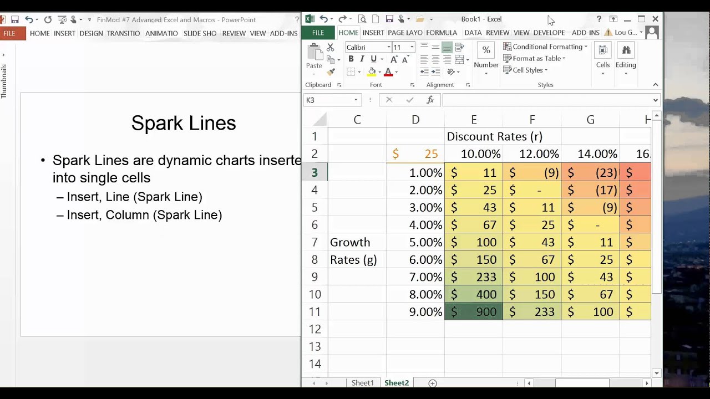Click the Cells group icon
This screenshot has height=399, width=710.
click(x=603, y=50)
